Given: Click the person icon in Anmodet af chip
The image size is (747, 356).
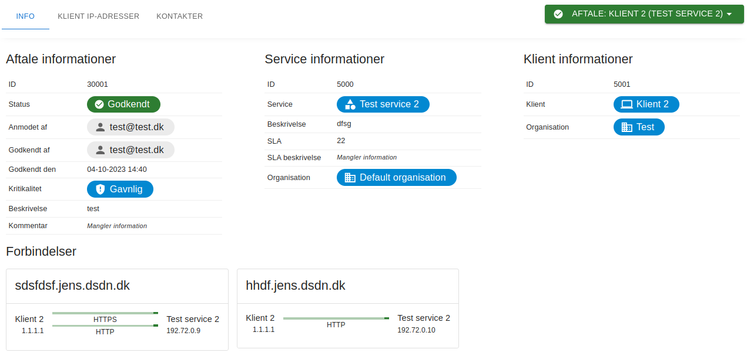Looking at the screenshot, I should tap(100, 127).
